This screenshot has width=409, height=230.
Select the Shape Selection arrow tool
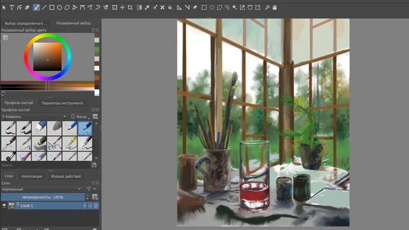click(x=4, y=8)
